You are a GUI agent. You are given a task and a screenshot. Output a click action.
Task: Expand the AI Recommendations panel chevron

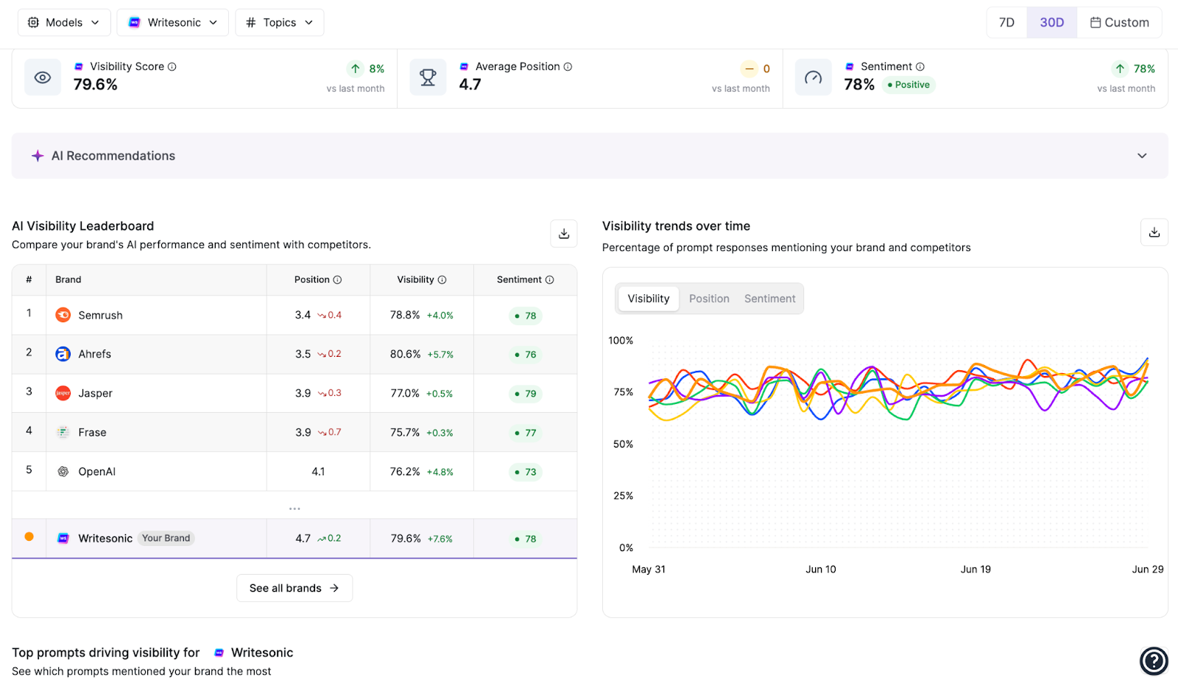[1142, 156]
